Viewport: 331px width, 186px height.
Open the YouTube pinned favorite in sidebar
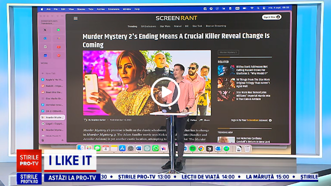point(58,47)
